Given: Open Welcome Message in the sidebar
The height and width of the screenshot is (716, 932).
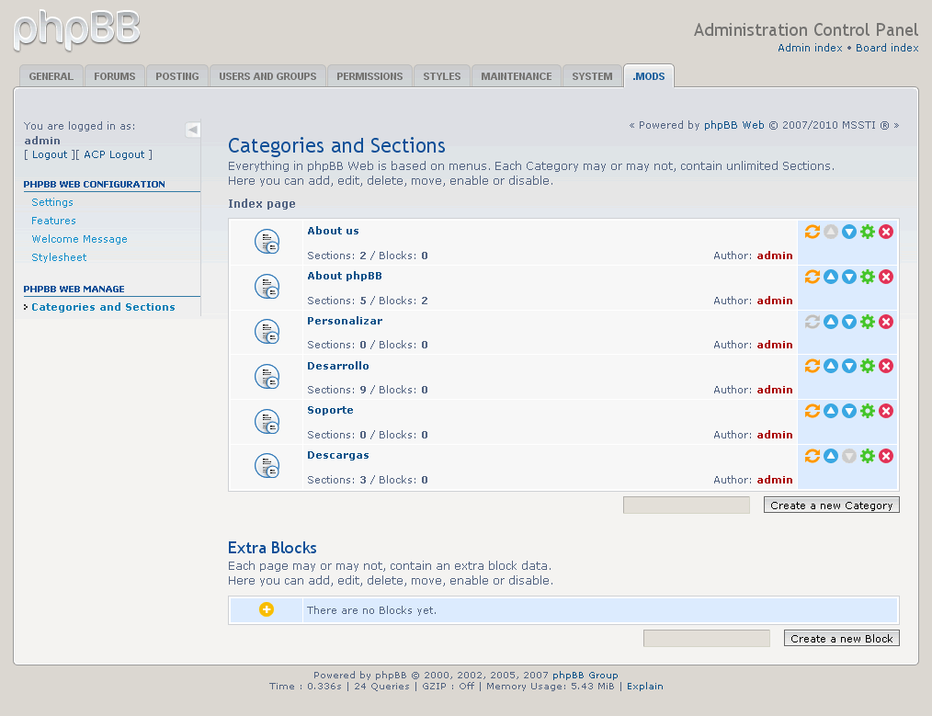Looking at the screenshot, I should coord(80,240).
